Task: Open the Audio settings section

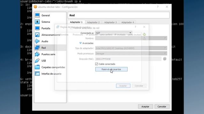Action: 50,41
